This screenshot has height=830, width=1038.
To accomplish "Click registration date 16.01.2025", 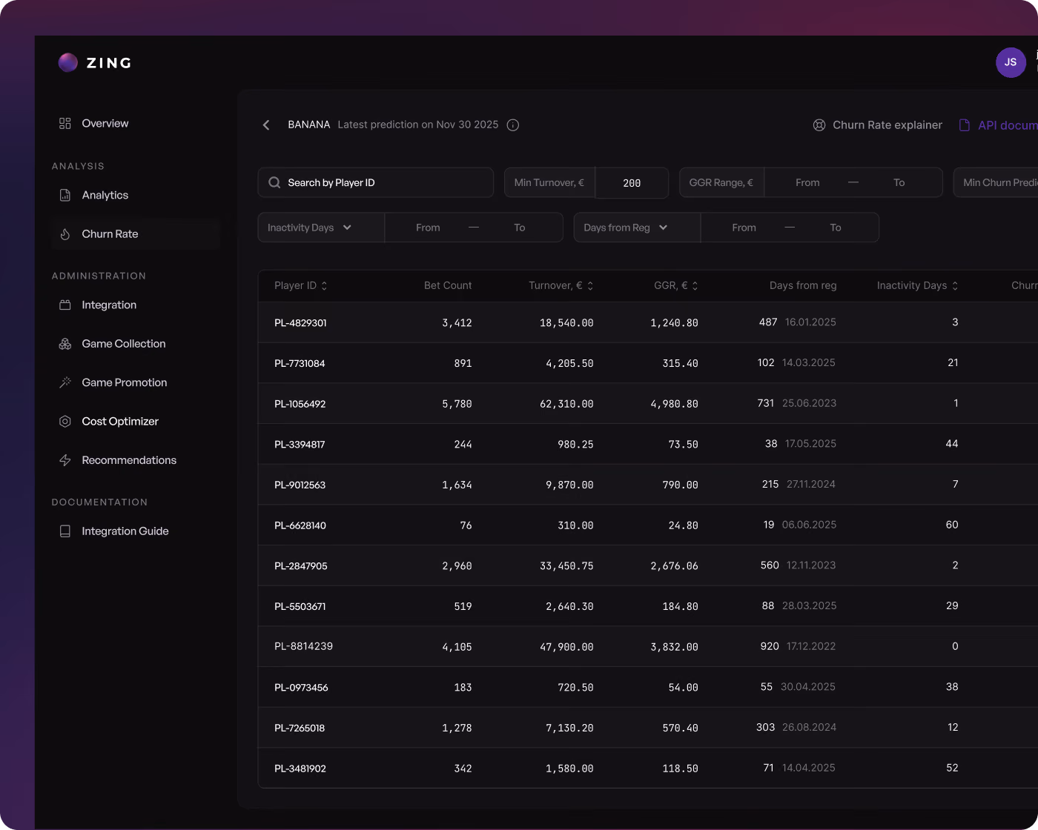I will pyautogui.click(x=810, y=322).
